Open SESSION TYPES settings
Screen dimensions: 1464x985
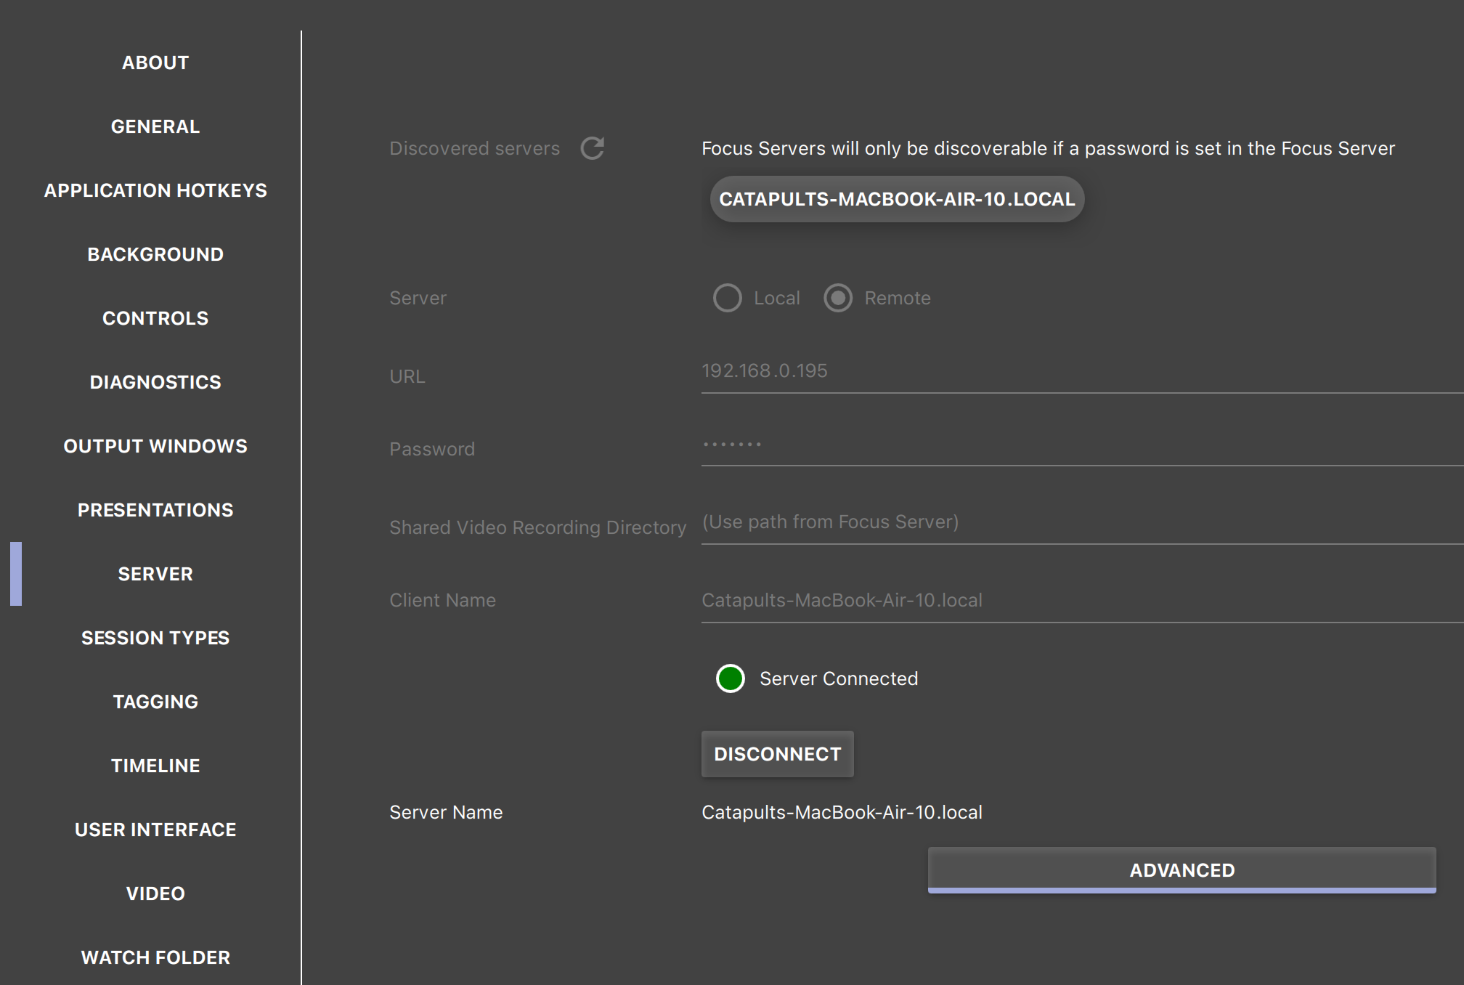click(x=155, y=638)
